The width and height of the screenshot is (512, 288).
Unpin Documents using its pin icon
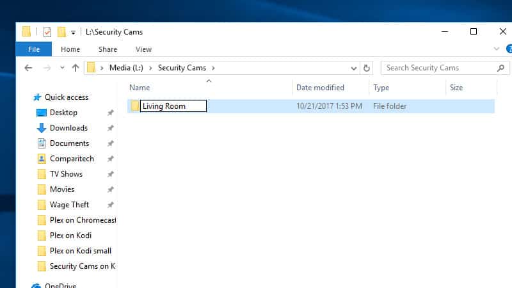coord(110,143)
